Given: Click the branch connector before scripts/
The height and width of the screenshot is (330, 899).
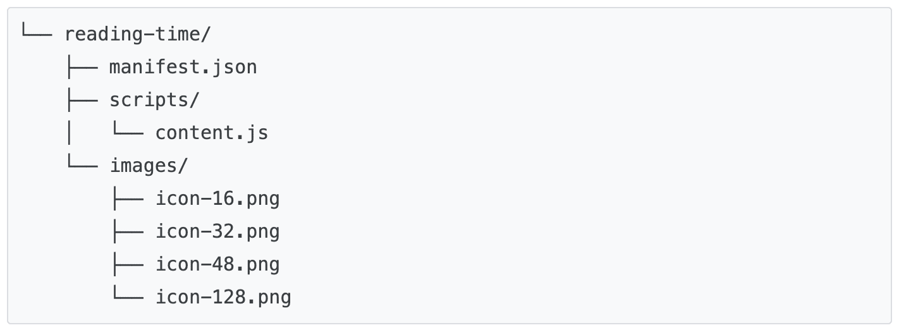Looking at the screenshot, I should pyautogui.click(x=81, y=100).
